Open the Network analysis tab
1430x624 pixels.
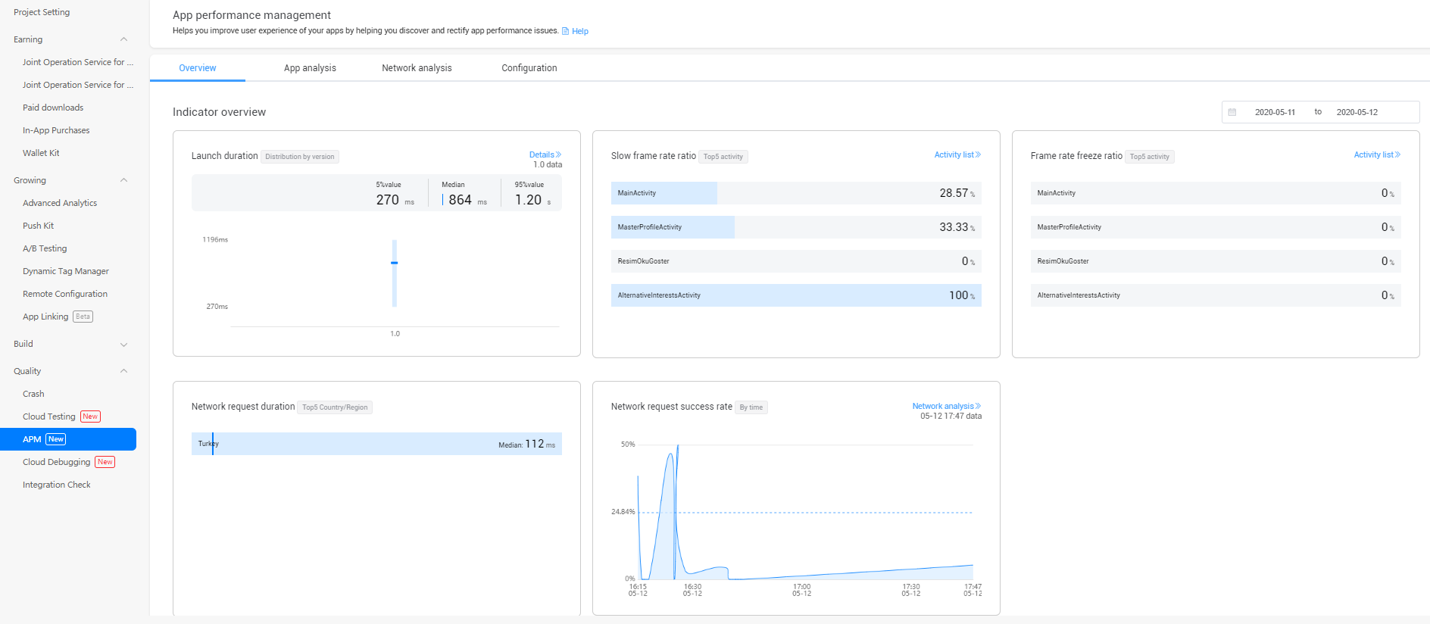(x=417, y=68)
